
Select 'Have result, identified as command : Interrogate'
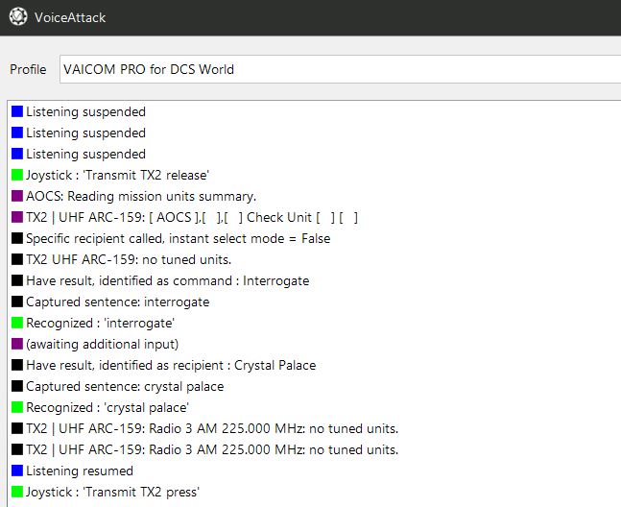pyautogui.click(x=168, y=280)
